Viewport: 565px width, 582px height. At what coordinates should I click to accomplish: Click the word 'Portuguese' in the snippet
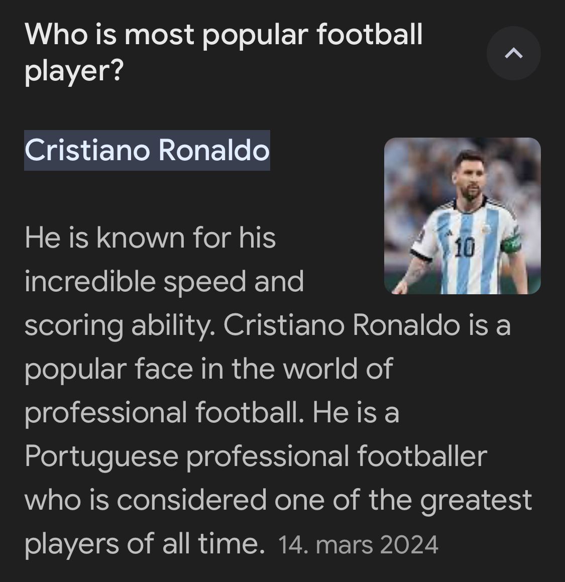pos(101,456)
